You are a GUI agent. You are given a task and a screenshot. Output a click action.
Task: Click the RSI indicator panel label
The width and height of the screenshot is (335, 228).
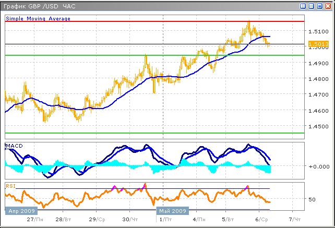pos(10,185)
